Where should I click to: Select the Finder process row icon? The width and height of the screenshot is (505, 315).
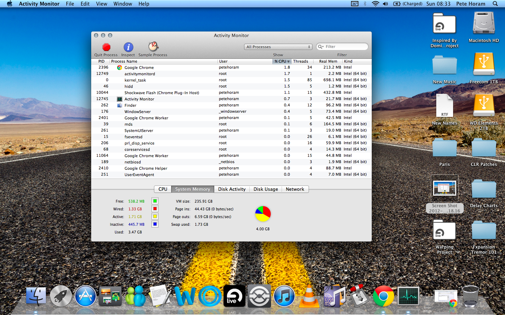click(x=120, y=105)
